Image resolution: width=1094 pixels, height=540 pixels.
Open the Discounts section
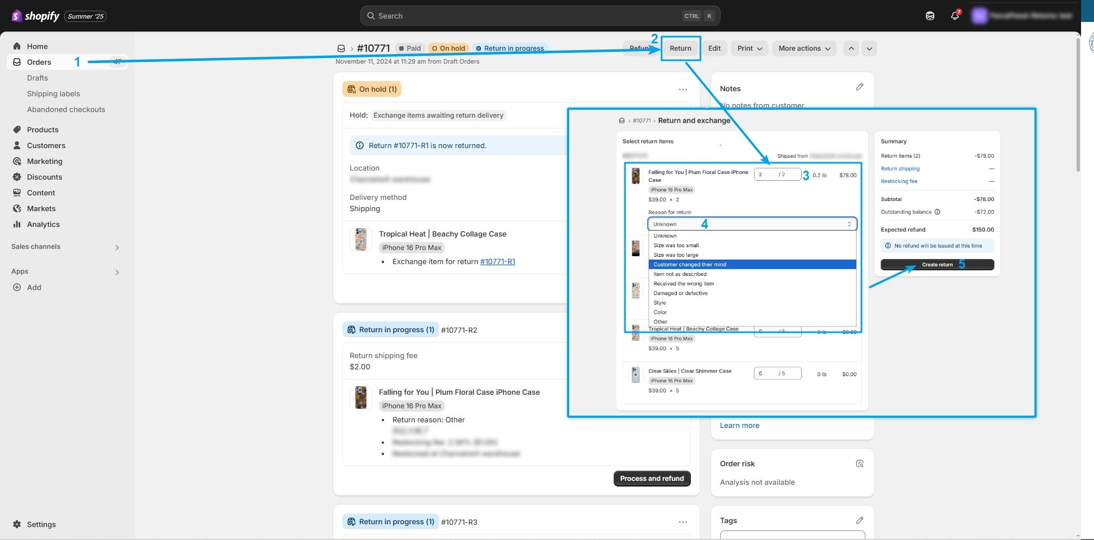[44, 177]
